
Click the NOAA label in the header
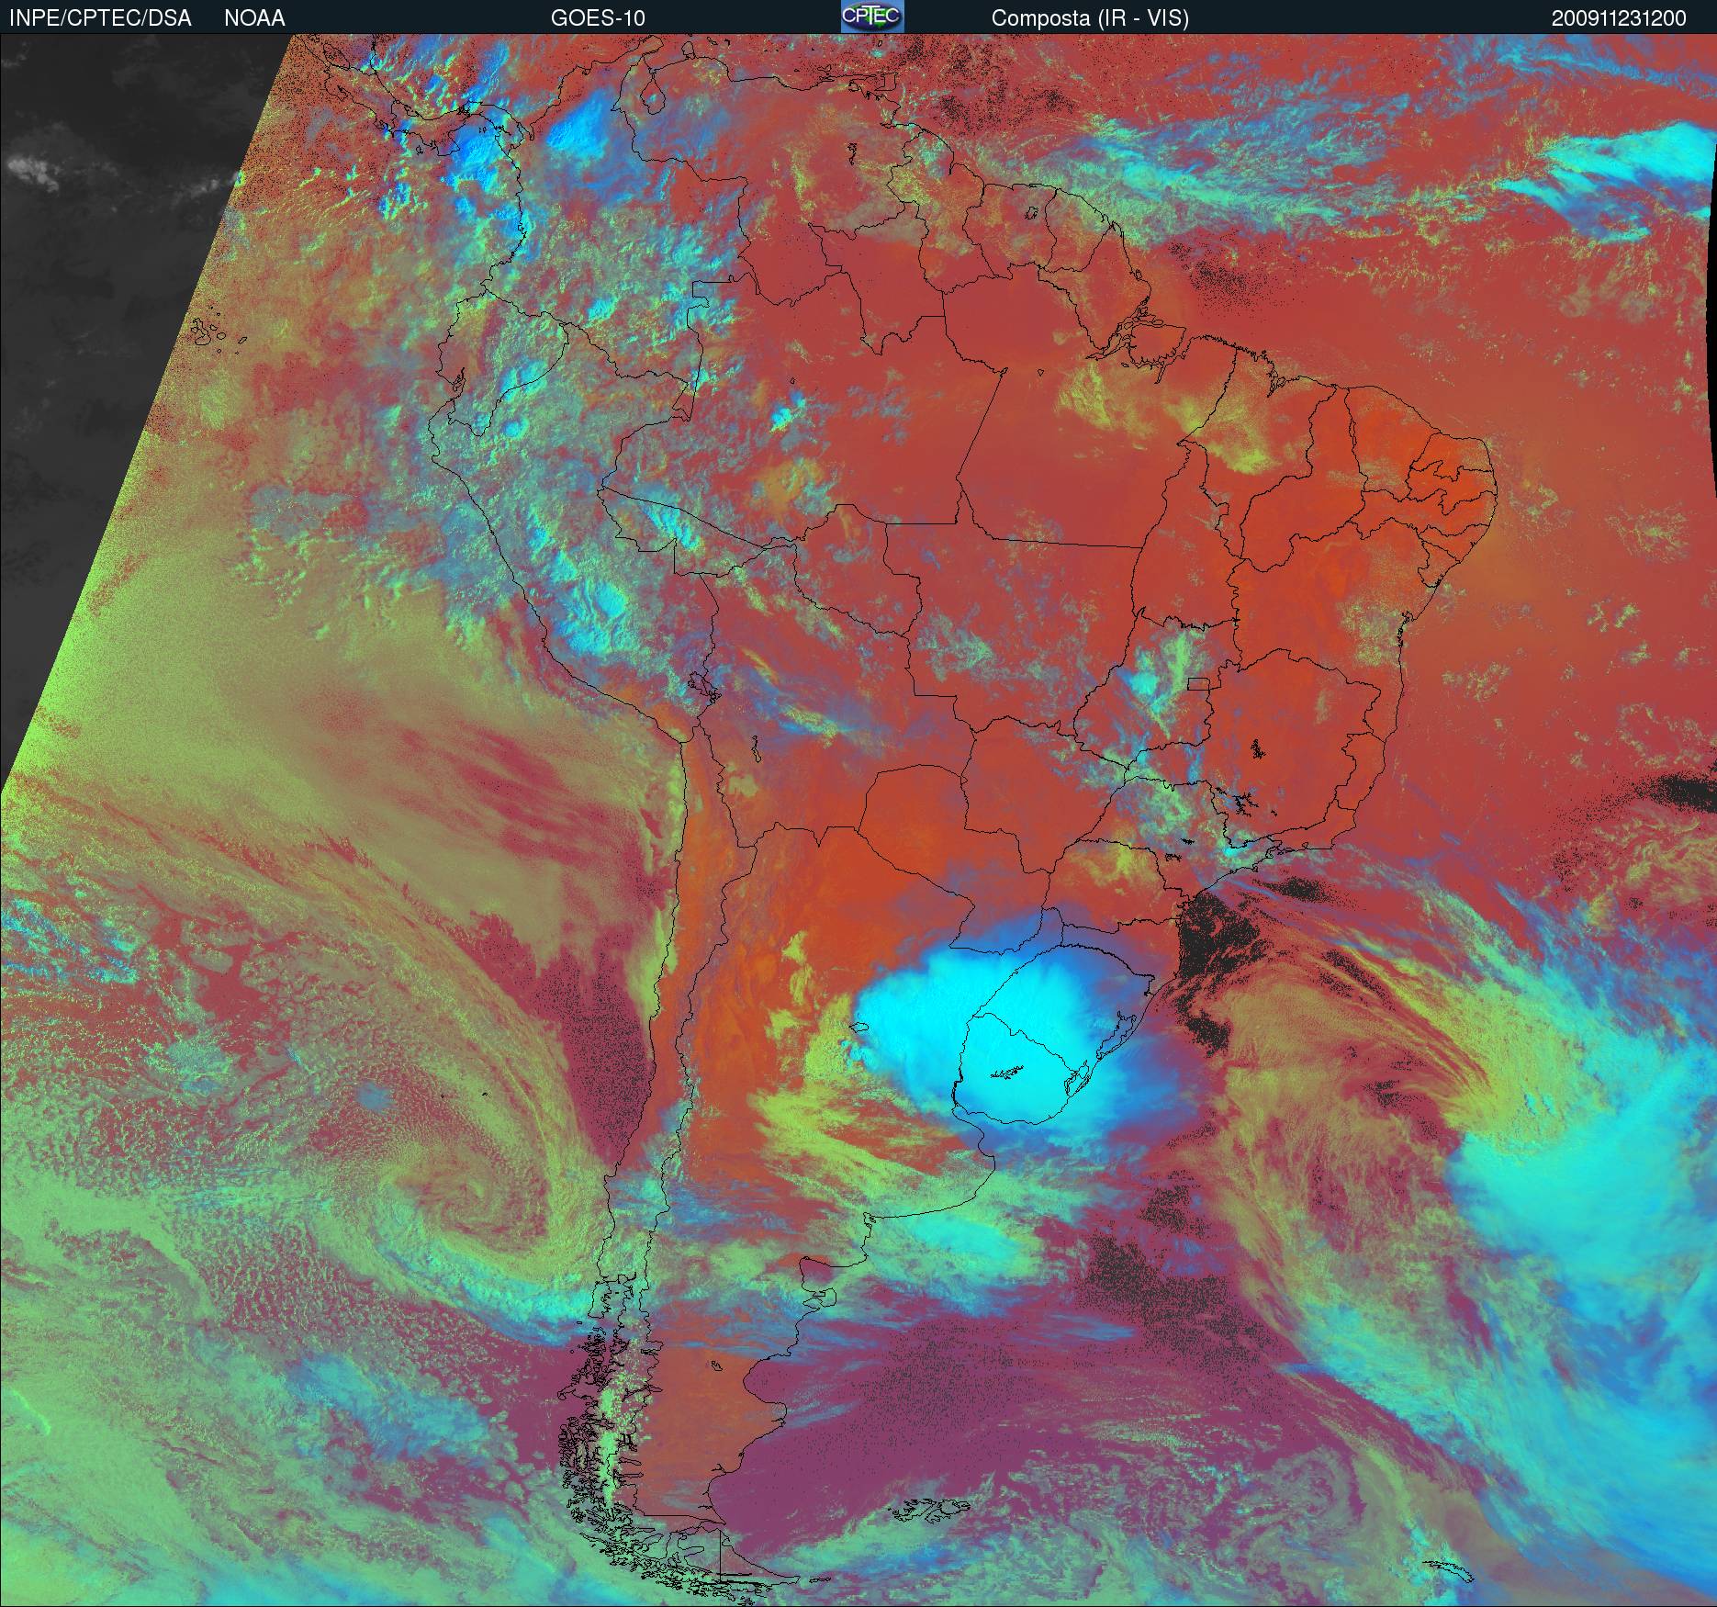pos(254,18)
